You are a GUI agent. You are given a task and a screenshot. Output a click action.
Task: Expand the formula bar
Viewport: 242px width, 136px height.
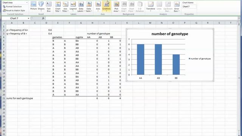(239, 19)
